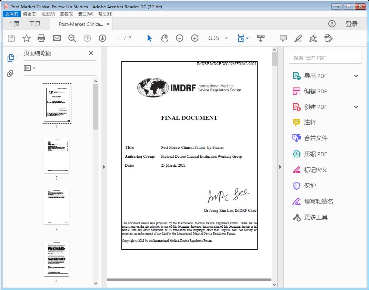This screenshot has height=290, width=369.
Task: Open 更多工具 in tools pane
Action: pyautogui.click(x=316, y=217)
